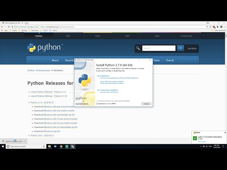Open the Events menu item

[170, 60]
